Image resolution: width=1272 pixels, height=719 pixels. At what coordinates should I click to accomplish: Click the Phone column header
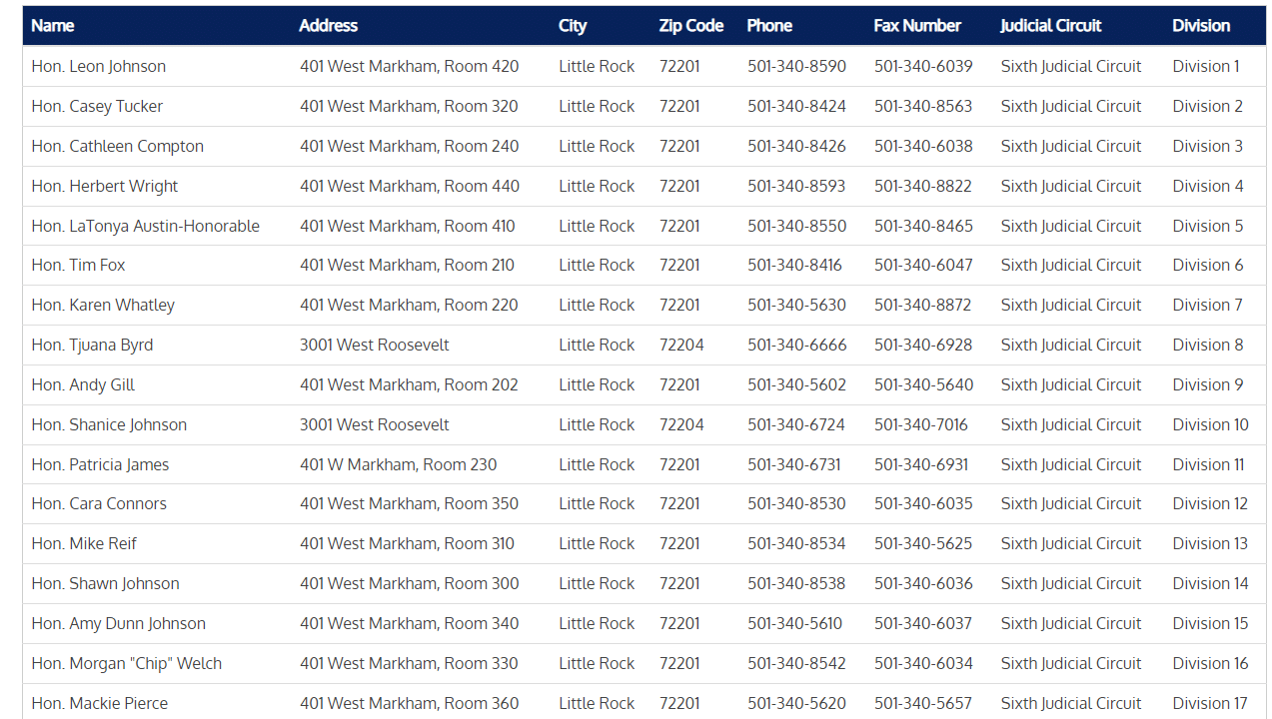tap(769, 26)
